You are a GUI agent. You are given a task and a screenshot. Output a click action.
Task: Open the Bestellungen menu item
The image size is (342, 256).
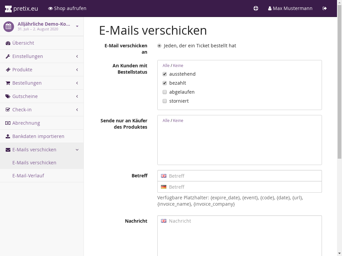tap(27, 83)
